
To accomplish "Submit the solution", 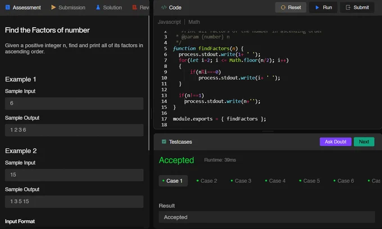I will 357,7.
